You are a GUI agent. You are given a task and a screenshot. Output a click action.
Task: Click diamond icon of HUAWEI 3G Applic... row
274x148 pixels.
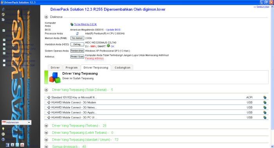49,112
